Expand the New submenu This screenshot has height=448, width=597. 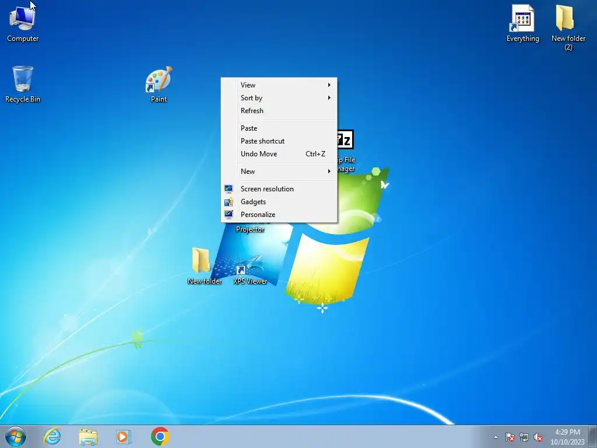279,171
